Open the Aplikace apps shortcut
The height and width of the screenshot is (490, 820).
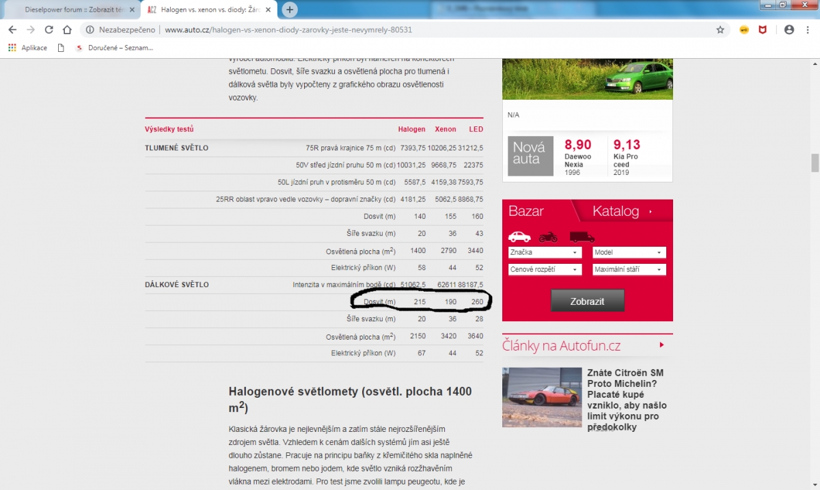click(27, 48)
